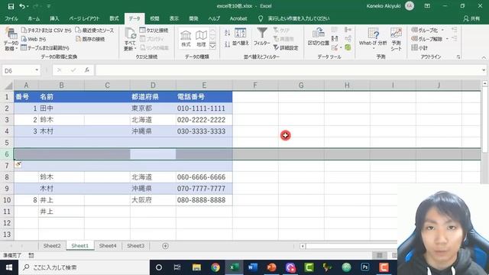The image size is (489, 275).
Task: Switch to the 校閲 tab
Action: point(154,18)
